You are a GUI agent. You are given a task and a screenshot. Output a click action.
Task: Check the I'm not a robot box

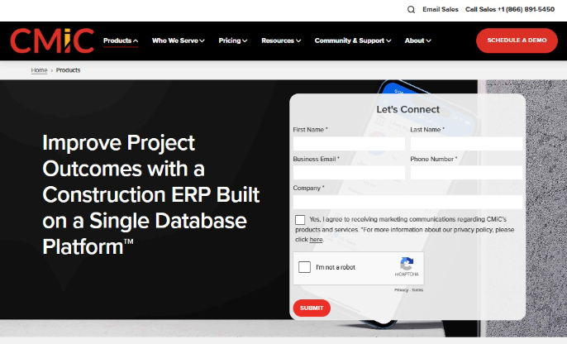pos(304,267)
